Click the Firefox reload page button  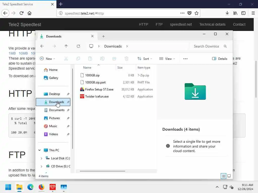pos(21,13)
